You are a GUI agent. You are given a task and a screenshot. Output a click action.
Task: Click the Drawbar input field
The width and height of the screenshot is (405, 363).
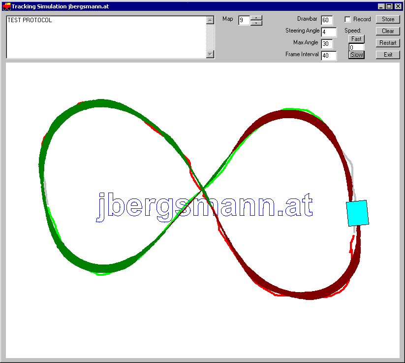point(327,20)
